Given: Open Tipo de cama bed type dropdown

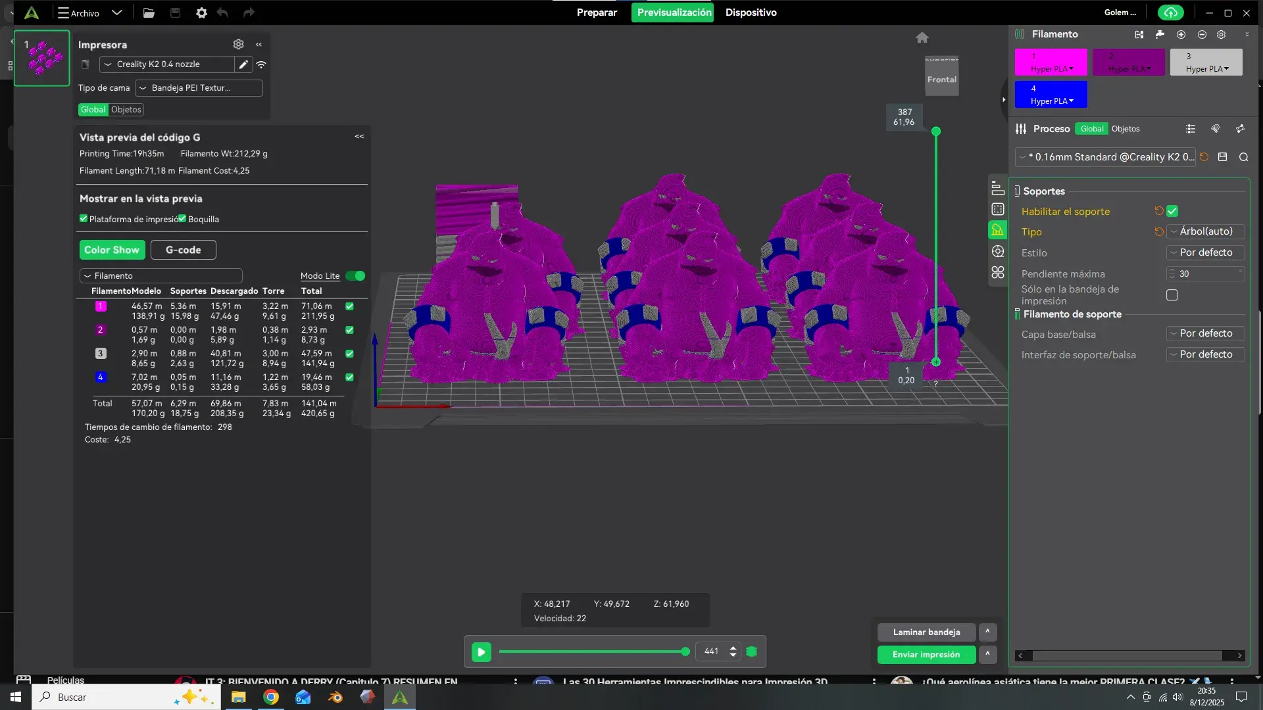Looking at the screenshot, I should click(x=199, y=88).
